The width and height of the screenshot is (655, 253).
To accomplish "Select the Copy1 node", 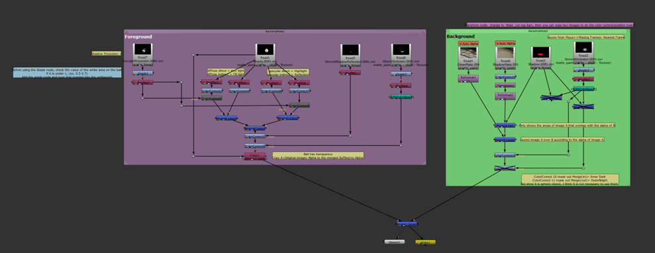I will pos(255,156).
